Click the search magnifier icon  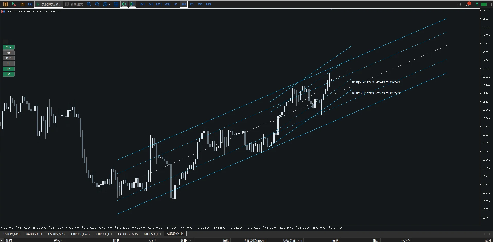click(459, 4)
